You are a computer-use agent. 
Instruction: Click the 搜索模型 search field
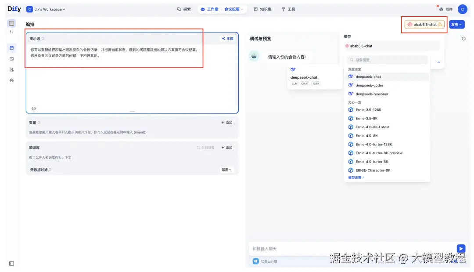387,60
